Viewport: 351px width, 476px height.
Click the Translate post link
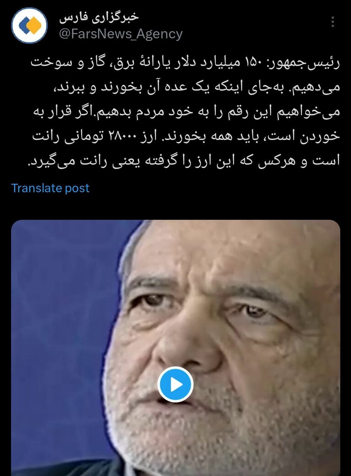pos(50,188)
